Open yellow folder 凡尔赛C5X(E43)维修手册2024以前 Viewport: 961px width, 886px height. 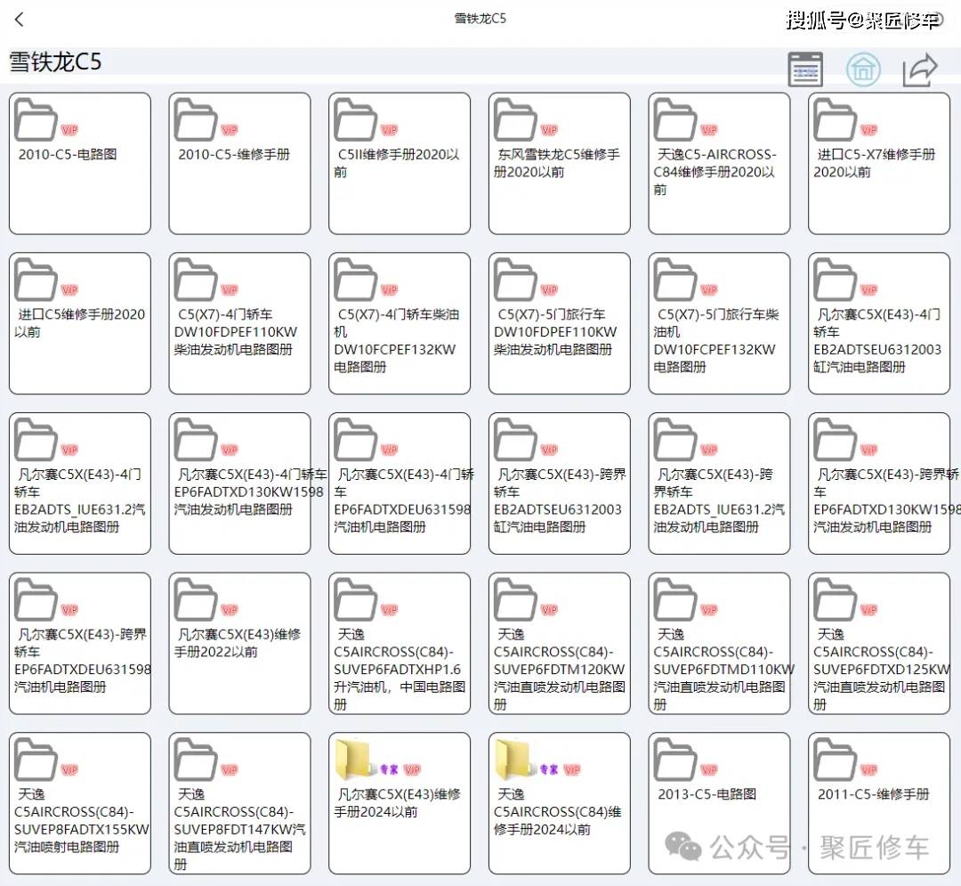400,804
